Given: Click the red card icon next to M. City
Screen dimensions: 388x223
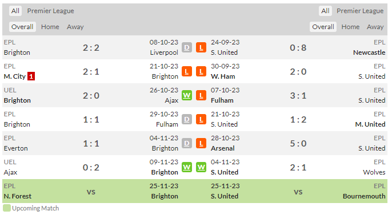Looking at the screenshot, I should tap(31, 76).
